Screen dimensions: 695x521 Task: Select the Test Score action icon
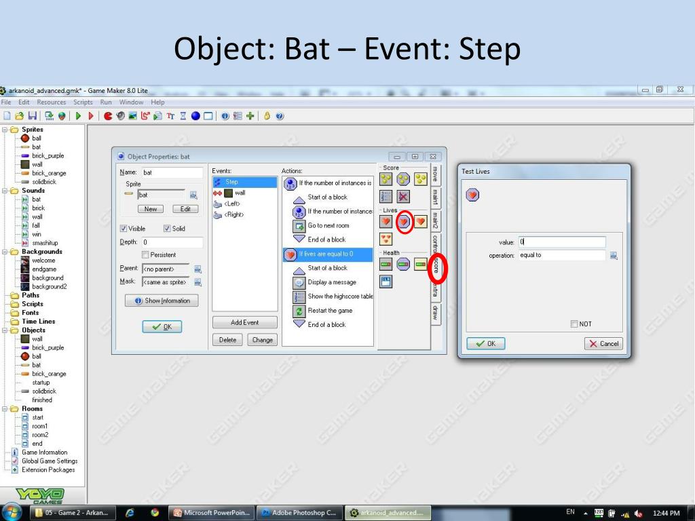tap(403, 179)
